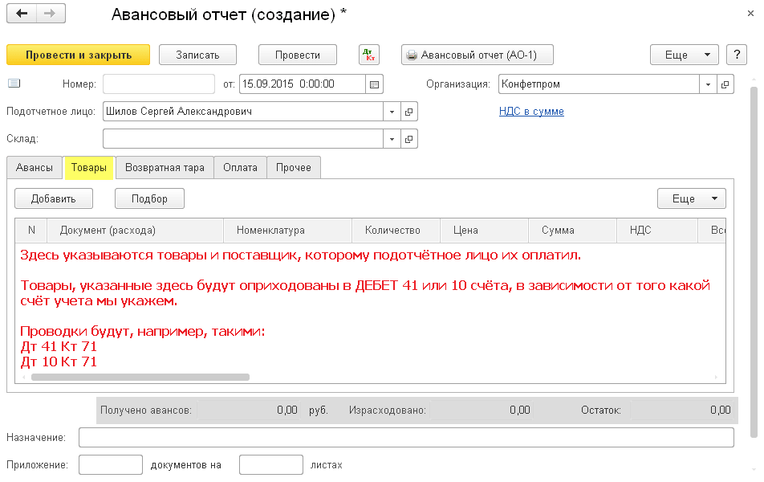764x482 pixels.
Task: Expand the Подотчетное лицо dropdown
Action: [392, 112]
